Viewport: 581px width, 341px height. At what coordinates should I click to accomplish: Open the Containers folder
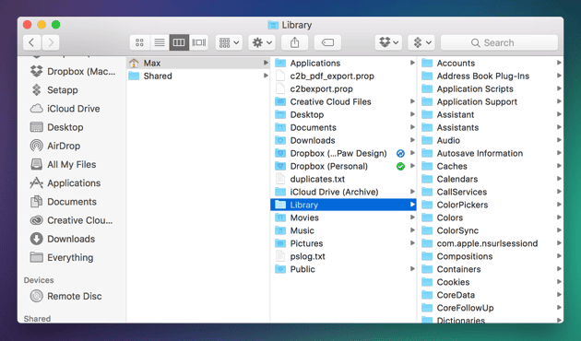tap(491, 269)
